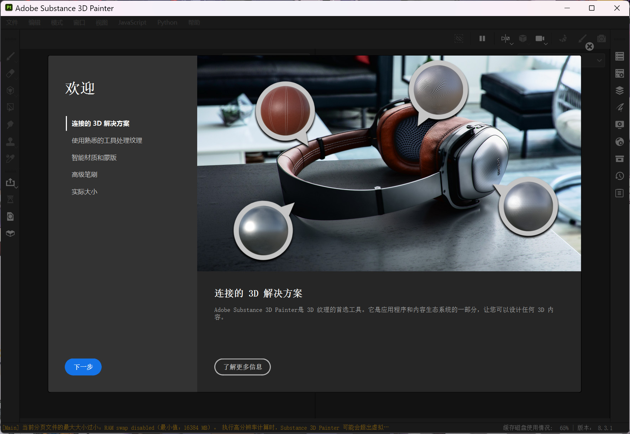Toggle the hide-selection overlay icon
Viewport: 630px width, 434px height.
tap(459, 38)
